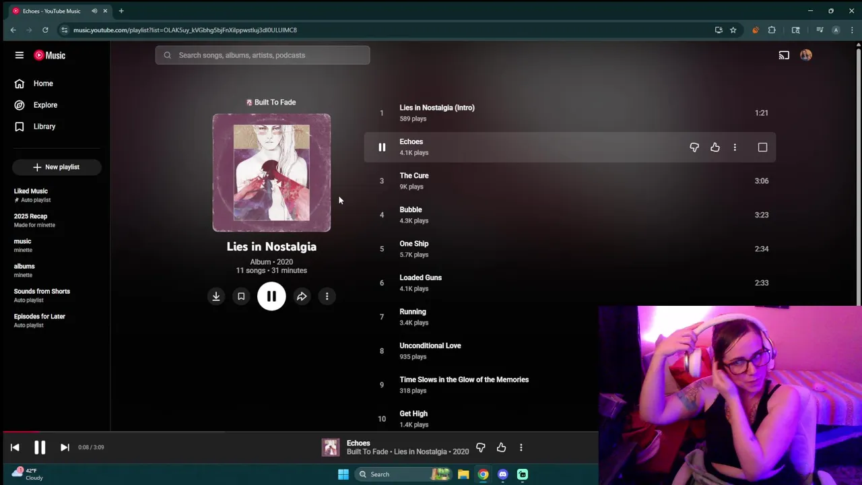The width and height of the screenshot is (862, 485).
Task: Dislike Echoes in the track row
Action: [694, 148]
